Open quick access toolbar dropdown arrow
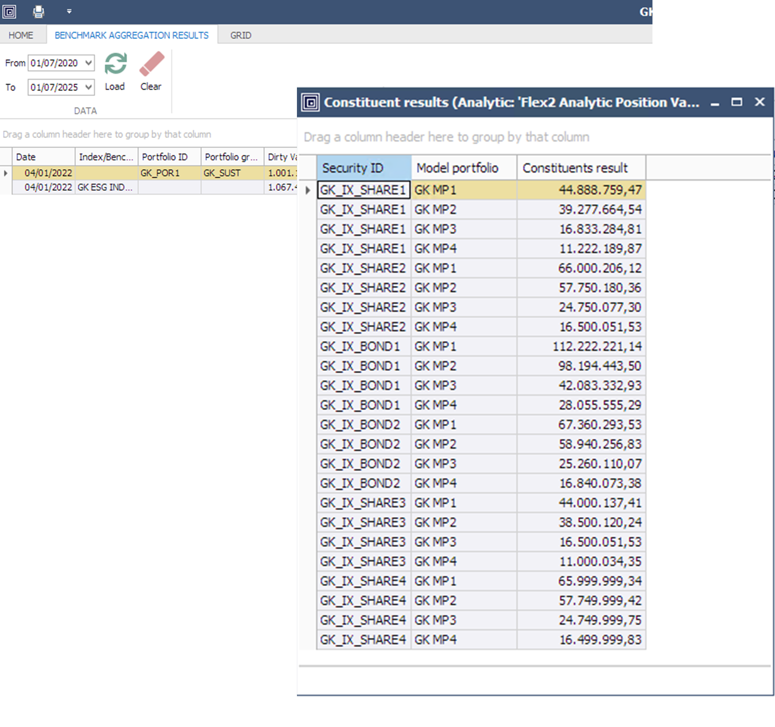Viewport: 775px width, 727px height. 69,11
